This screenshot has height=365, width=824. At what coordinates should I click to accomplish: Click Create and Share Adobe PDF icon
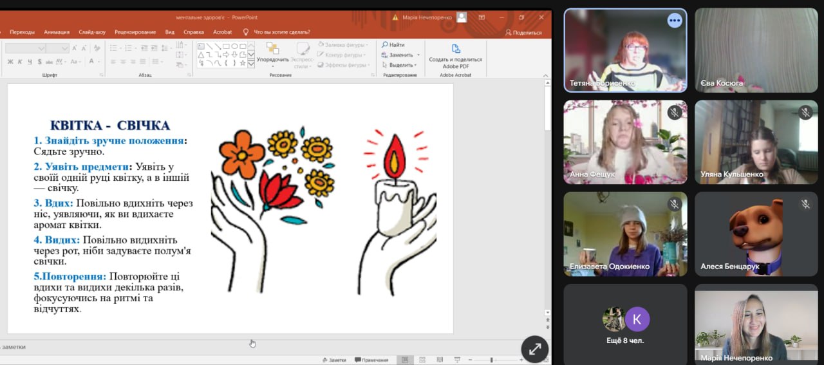tap(455, 49)
